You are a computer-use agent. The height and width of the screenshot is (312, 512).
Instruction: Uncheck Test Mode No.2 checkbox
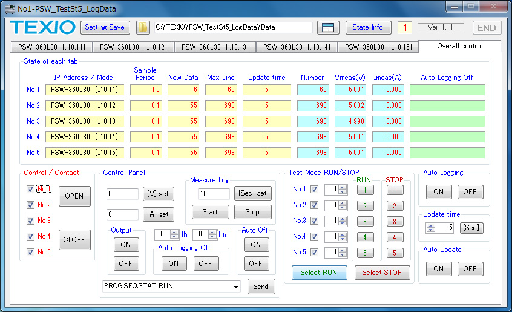[315, 205]
